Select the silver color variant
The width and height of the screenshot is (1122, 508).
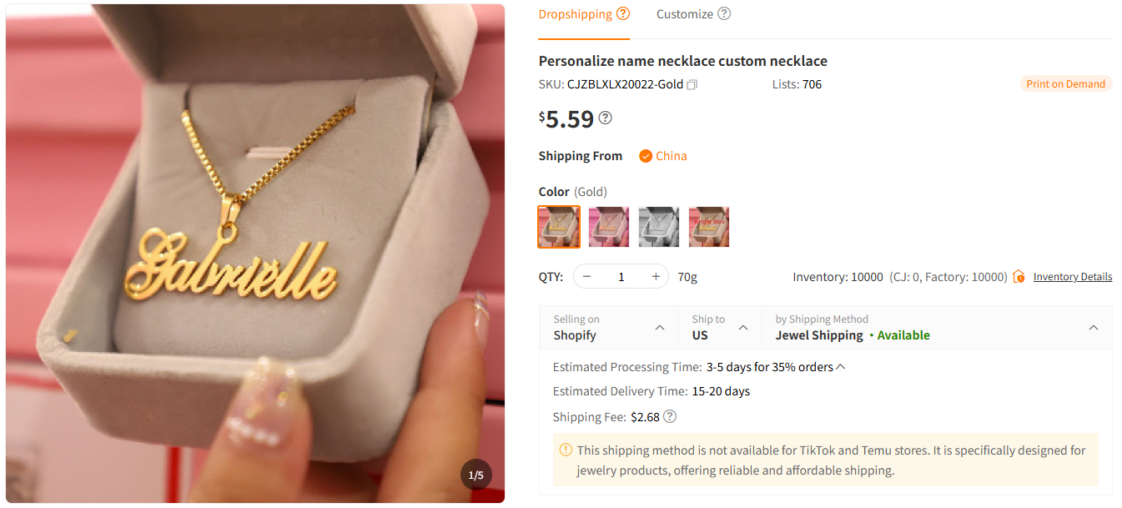click(x=659, y=226)
